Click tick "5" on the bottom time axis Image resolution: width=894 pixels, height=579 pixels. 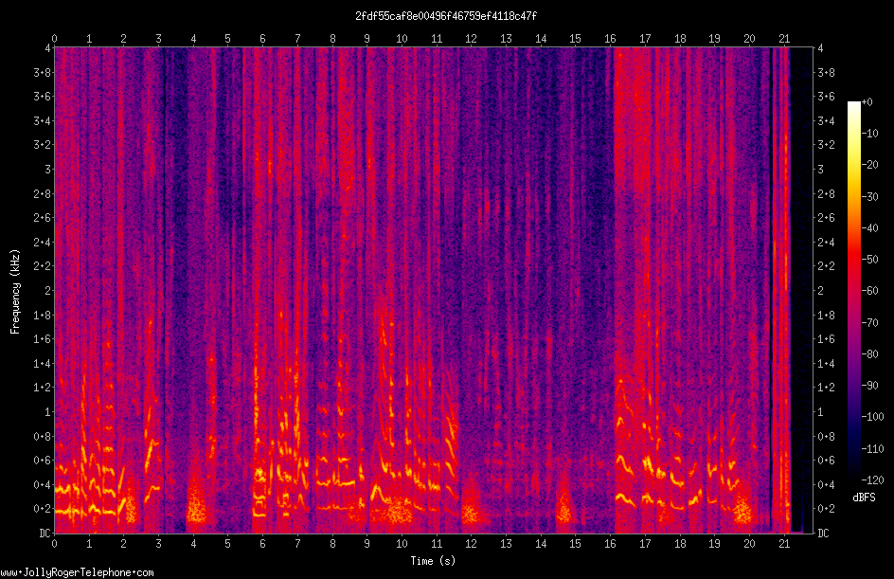click(x=227, y=544)
